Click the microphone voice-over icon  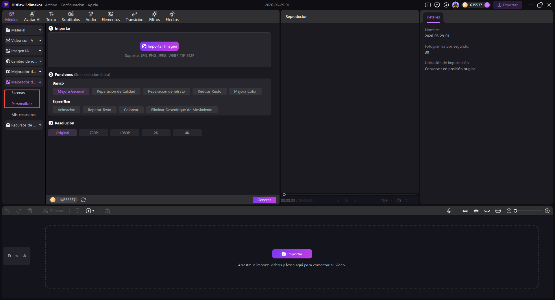[449, 211]
